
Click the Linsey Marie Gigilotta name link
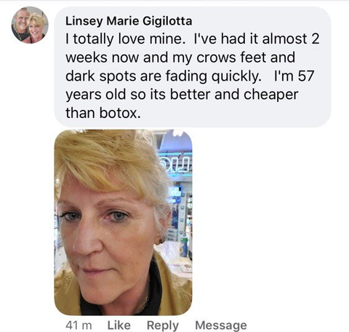[x=129, y=21]
